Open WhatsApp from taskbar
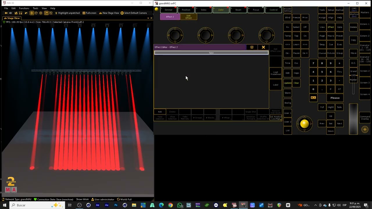This screenshot has width=372, height=209. point(180,205)
